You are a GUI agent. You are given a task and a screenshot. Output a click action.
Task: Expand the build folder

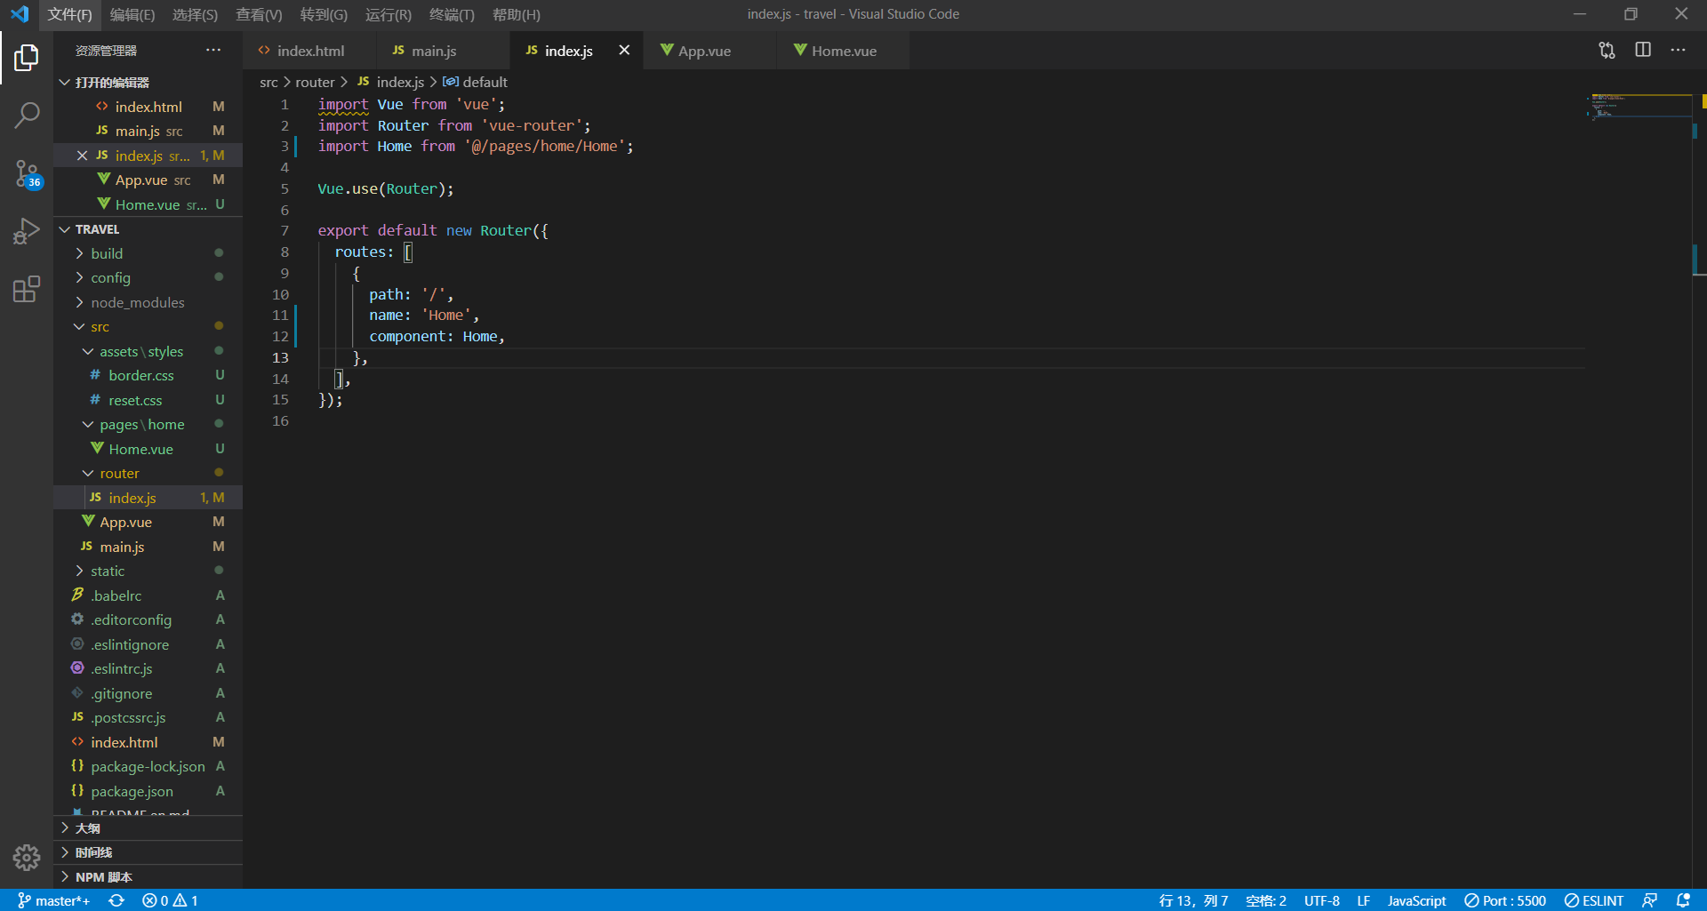(148, 253)
